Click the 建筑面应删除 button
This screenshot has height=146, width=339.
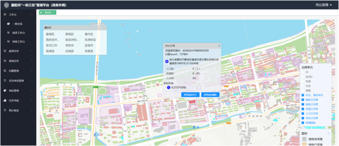[210, 95]
